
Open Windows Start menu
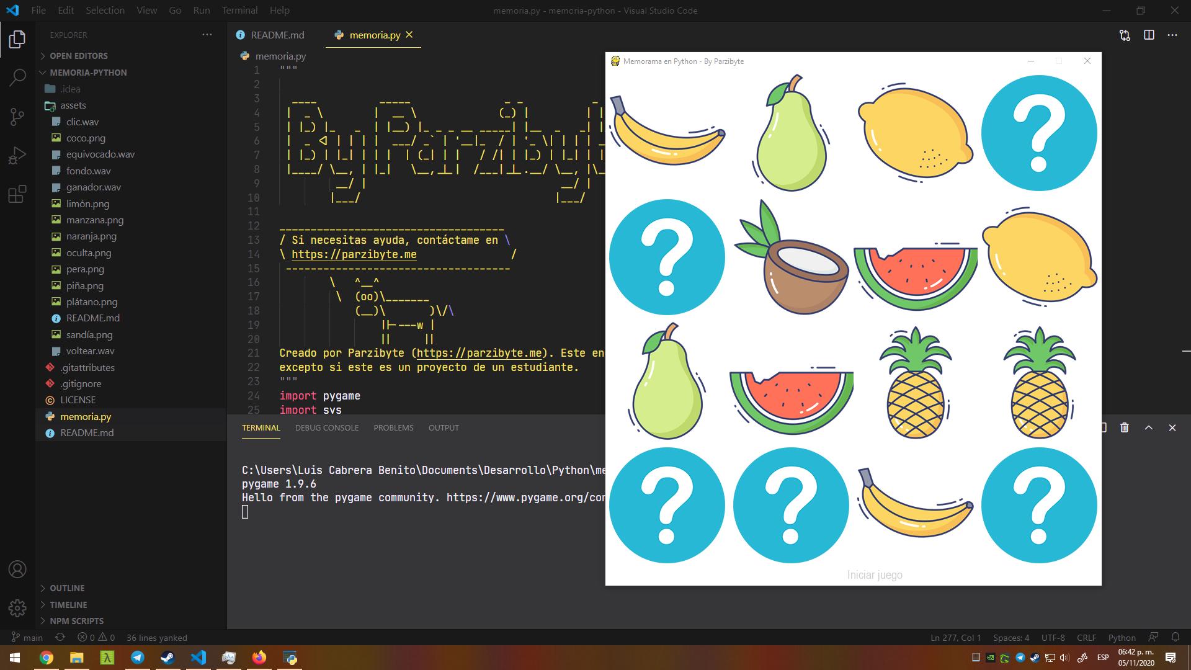tap(15, 658)
